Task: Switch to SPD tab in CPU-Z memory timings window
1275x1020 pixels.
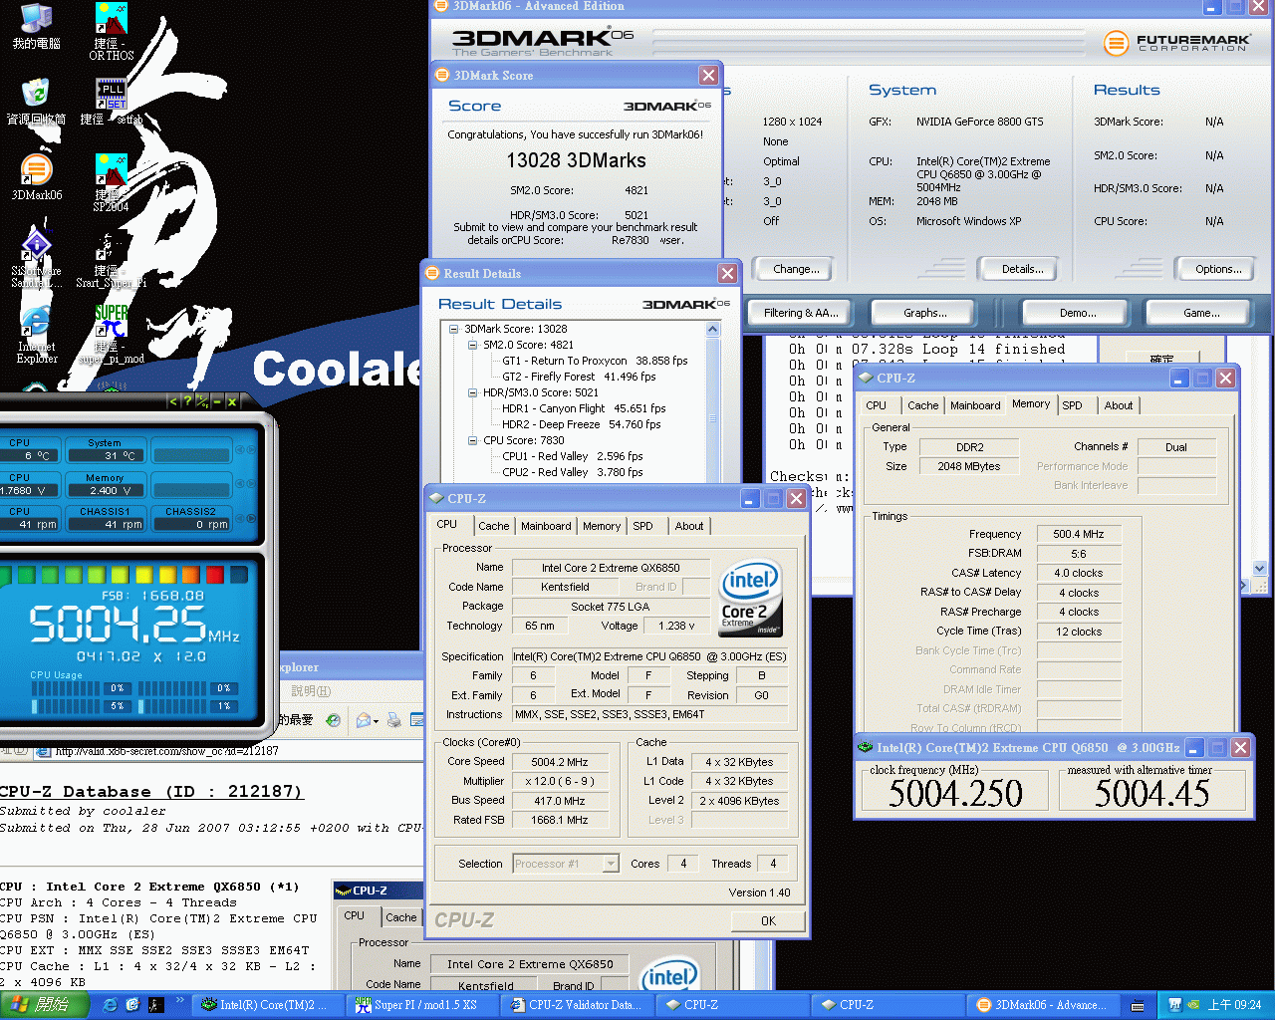Action: coord(1072,405)
